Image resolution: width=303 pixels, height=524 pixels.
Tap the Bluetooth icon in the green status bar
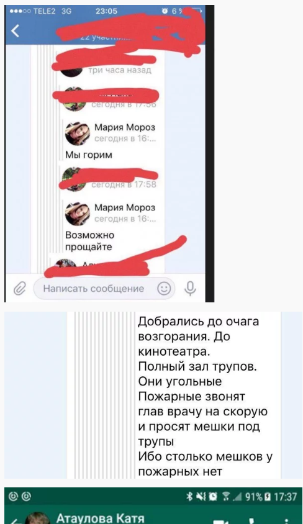pos(189,497)
